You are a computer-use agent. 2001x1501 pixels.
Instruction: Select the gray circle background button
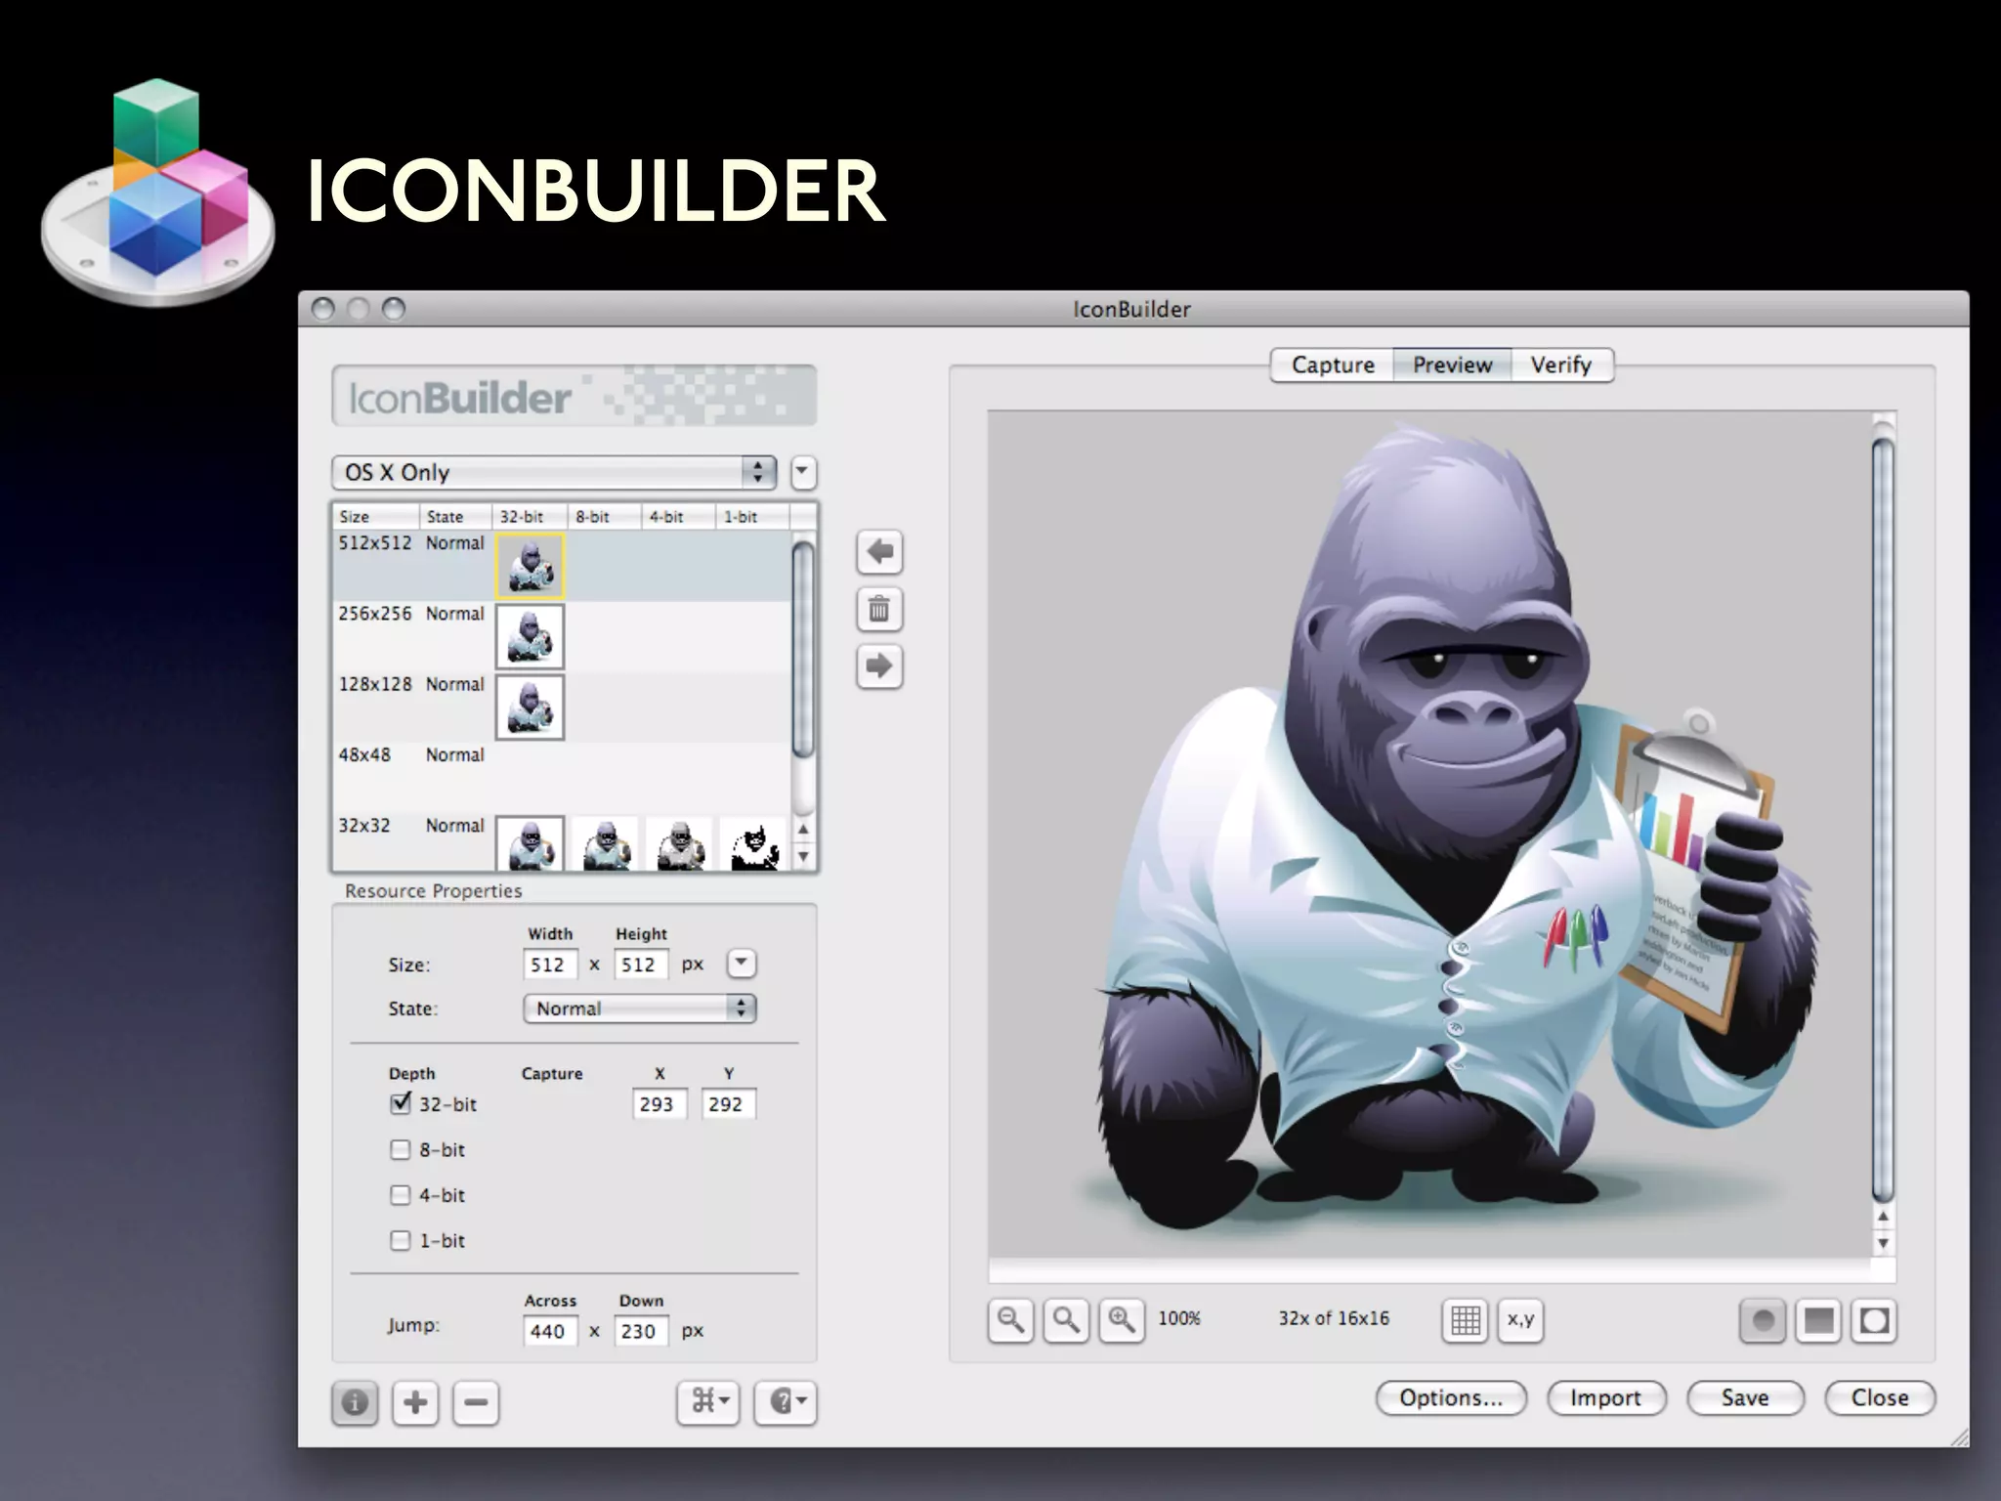coord(1763,1321)
